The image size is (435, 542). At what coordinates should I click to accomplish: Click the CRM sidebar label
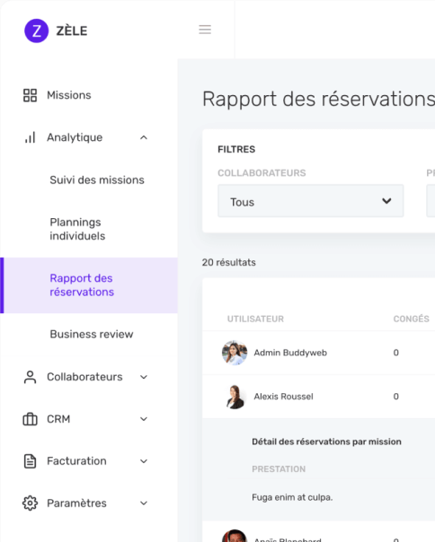point(58,419)
